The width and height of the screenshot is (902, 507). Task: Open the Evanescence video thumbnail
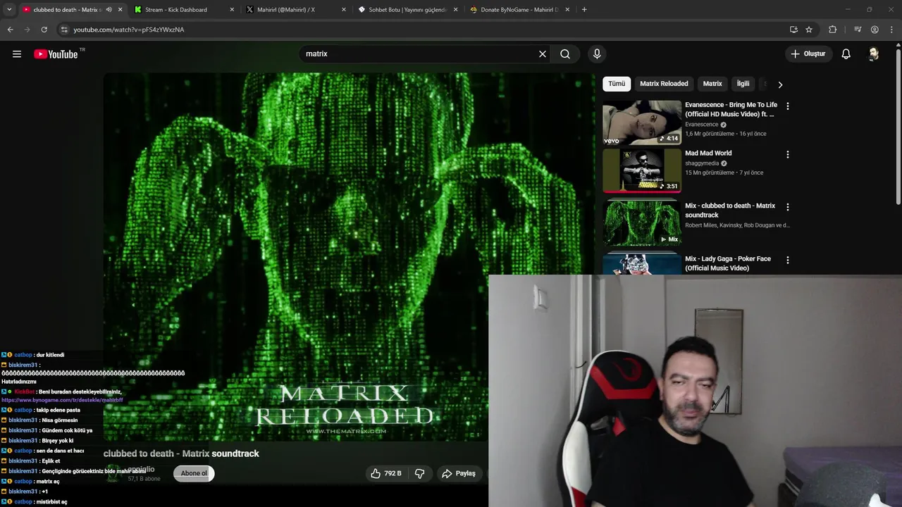(x=642, y=123)
